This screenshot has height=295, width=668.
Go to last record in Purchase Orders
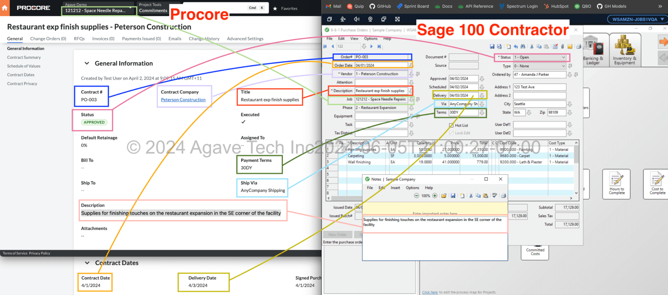click(379, 46)
